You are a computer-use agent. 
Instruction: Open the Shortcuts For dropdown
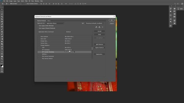point(55,23)
